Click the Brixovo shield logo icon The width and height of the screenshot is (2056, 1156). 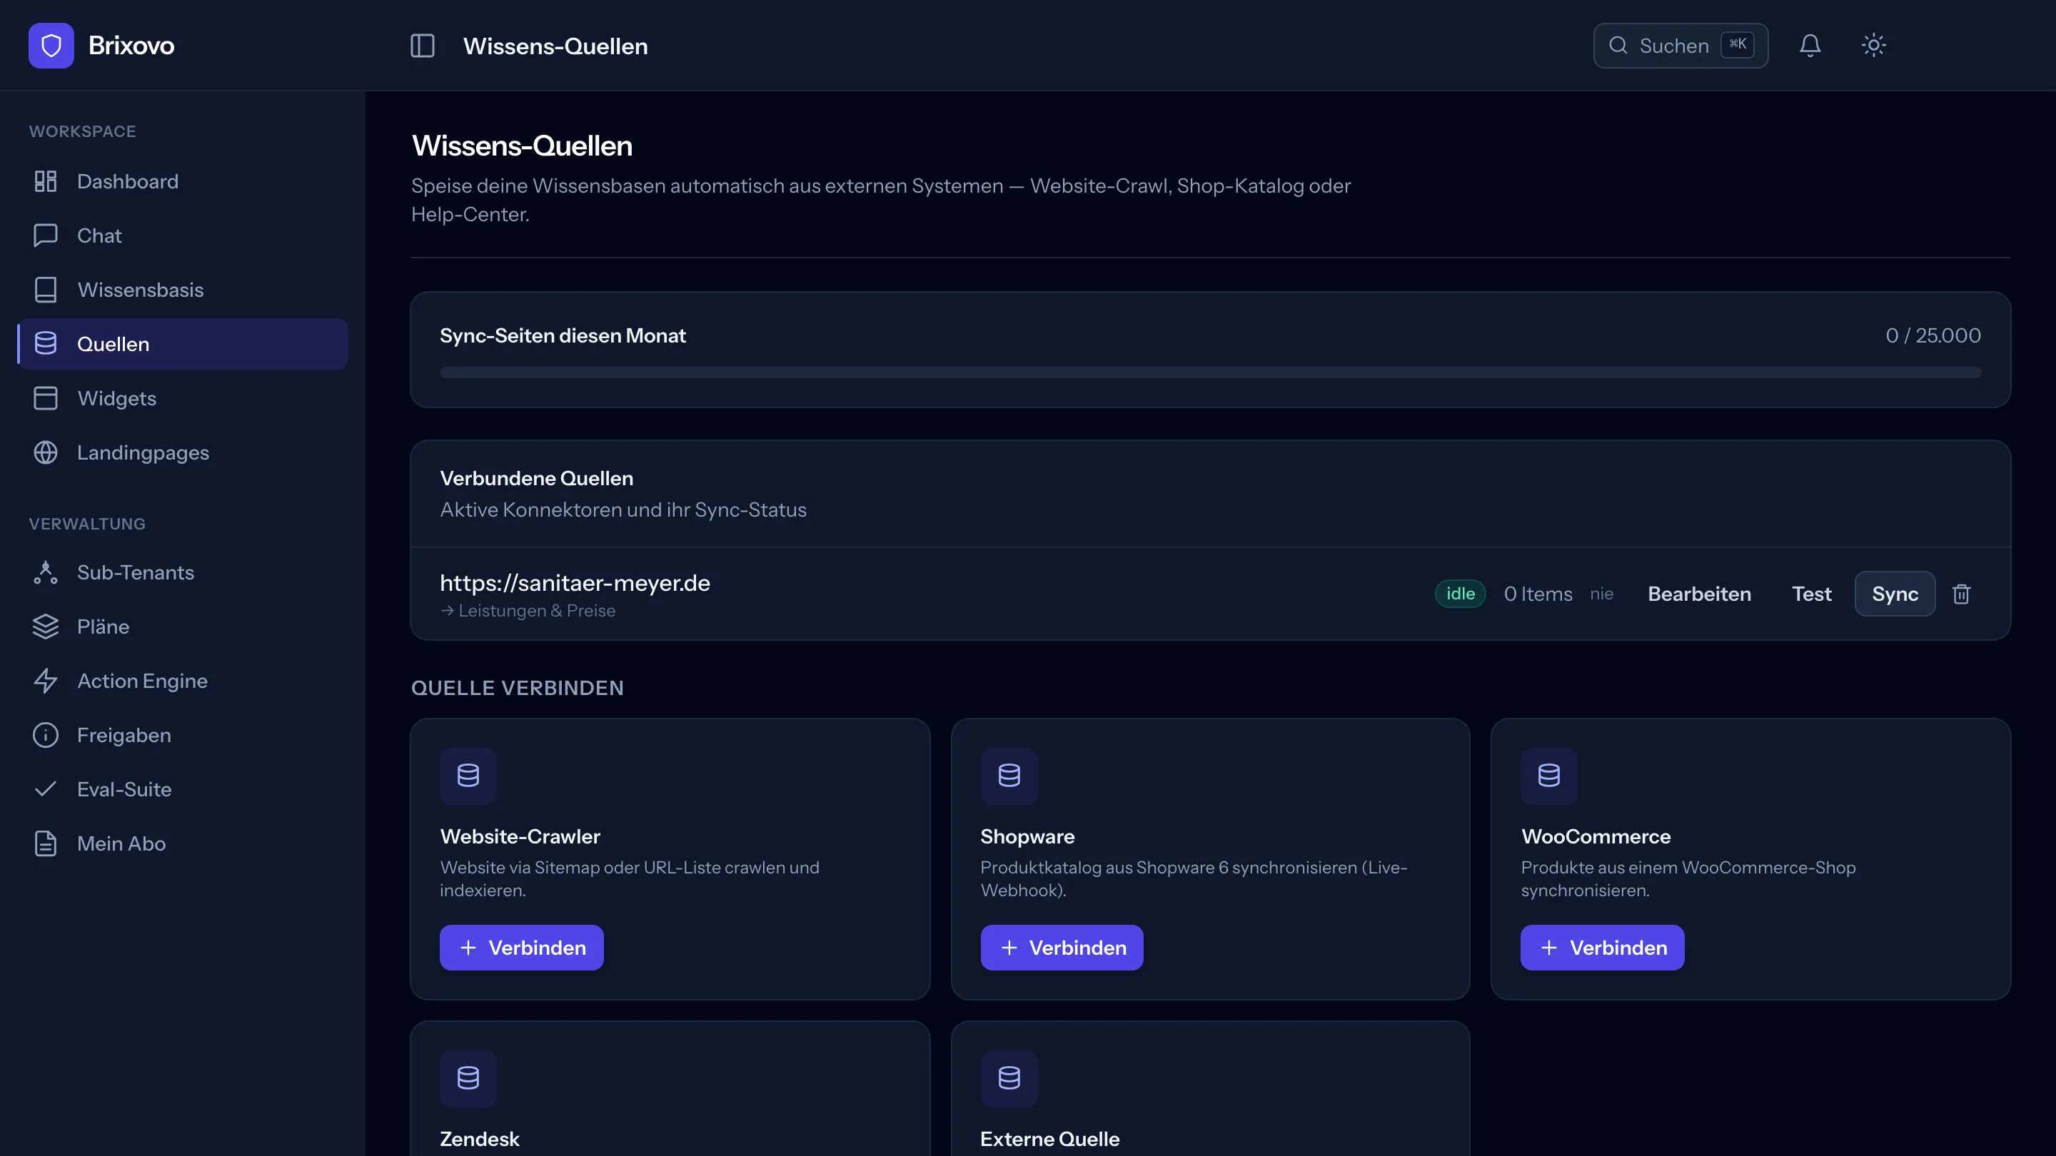[51, 46]
